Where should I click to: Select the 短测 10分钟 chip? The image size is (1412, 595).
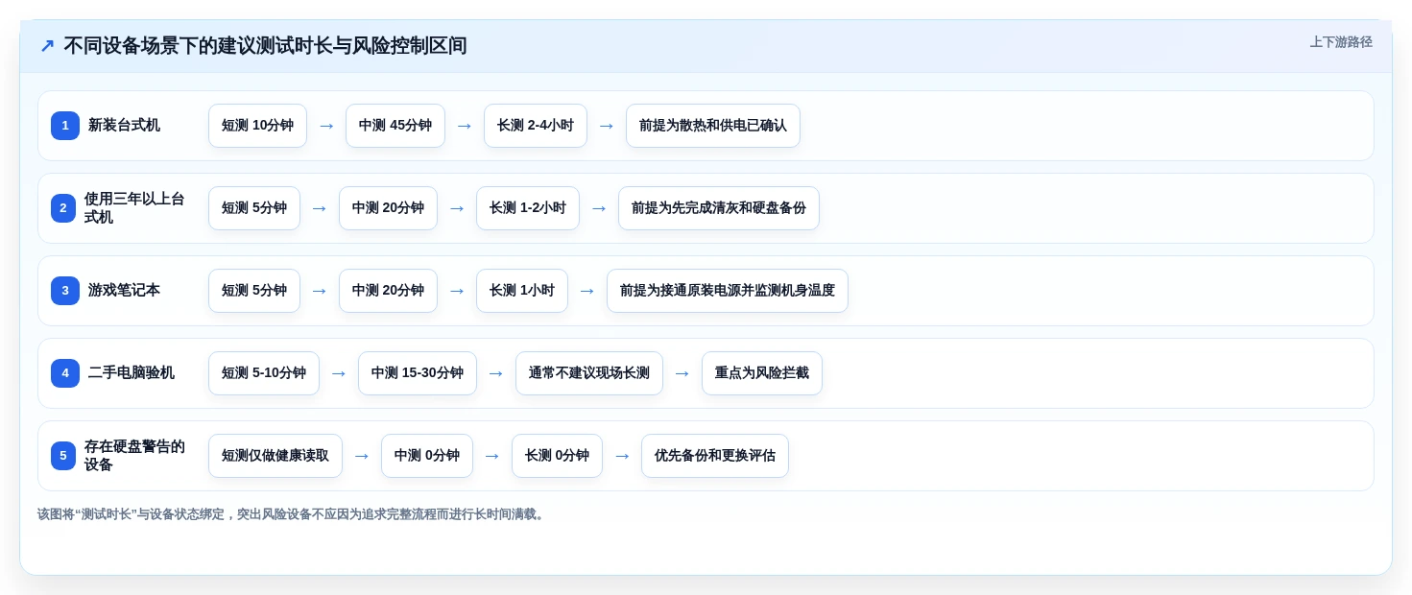(257, 126)
